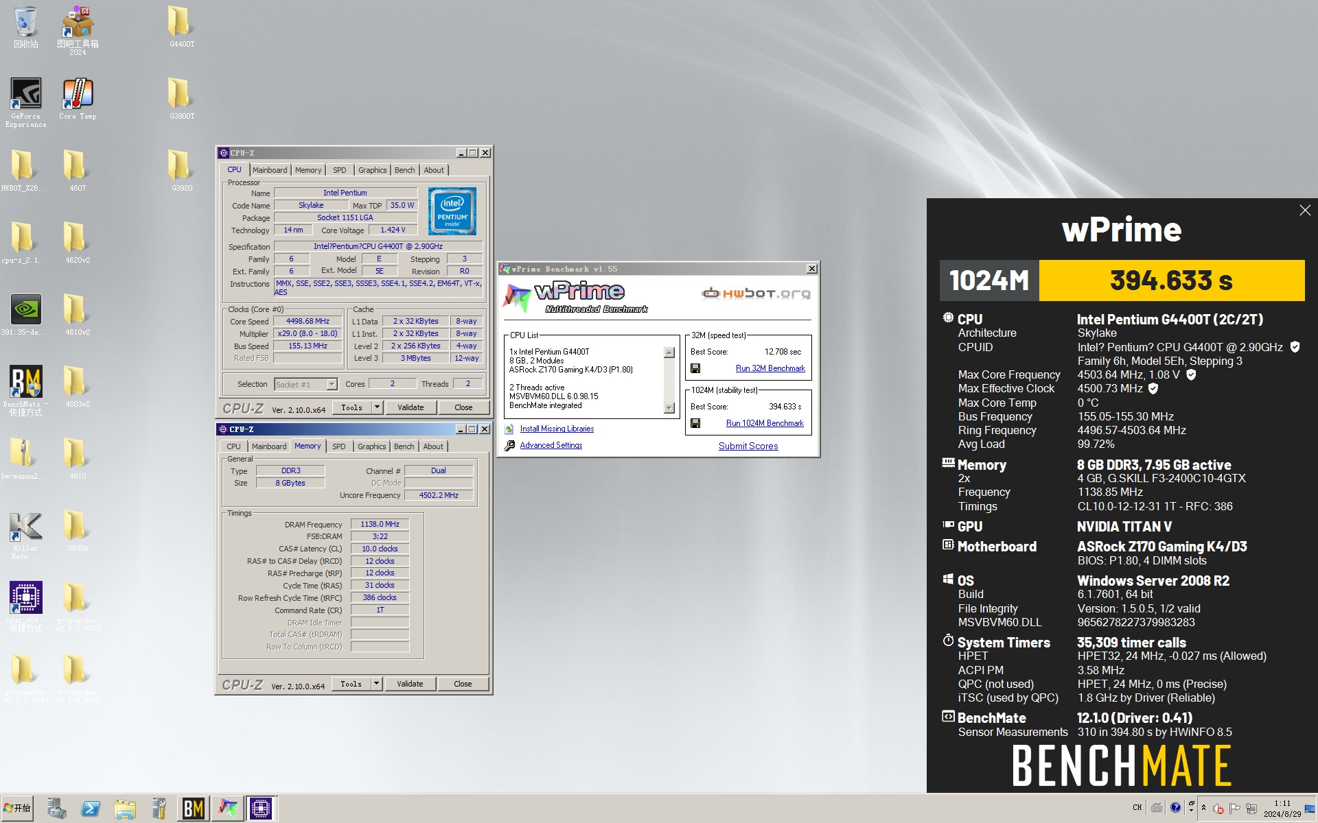
Task: Click the Submit Scores link
Action: [x=748, y=446]
